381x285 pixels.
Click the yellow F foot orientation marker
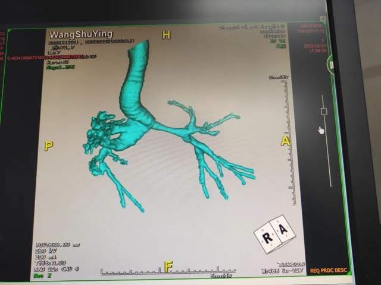pos(168,267)
